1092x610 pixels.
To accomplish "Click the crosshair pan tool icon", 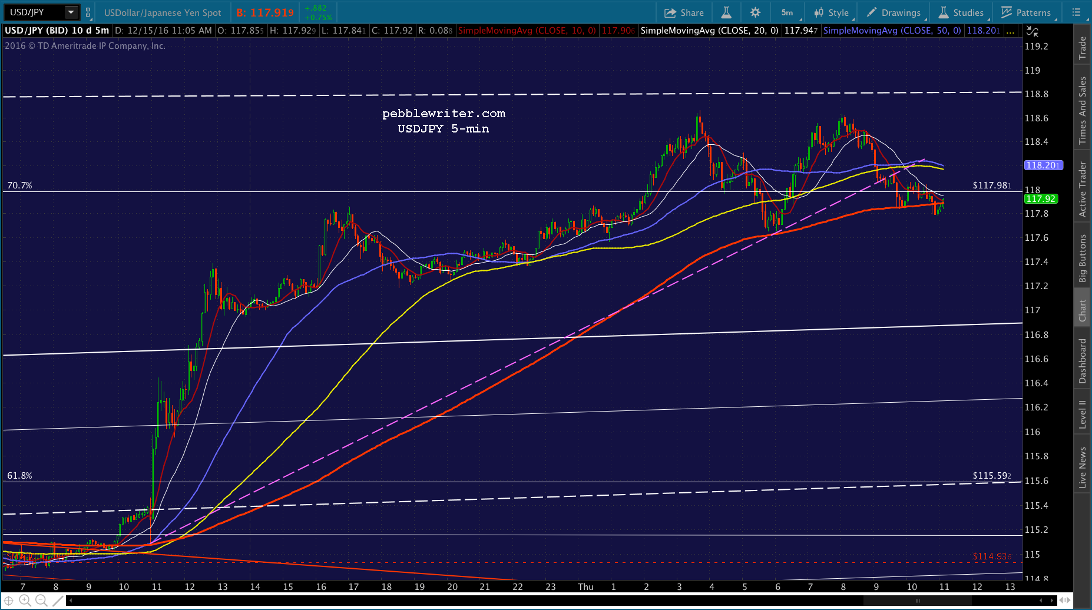I will tap(9, 601).
